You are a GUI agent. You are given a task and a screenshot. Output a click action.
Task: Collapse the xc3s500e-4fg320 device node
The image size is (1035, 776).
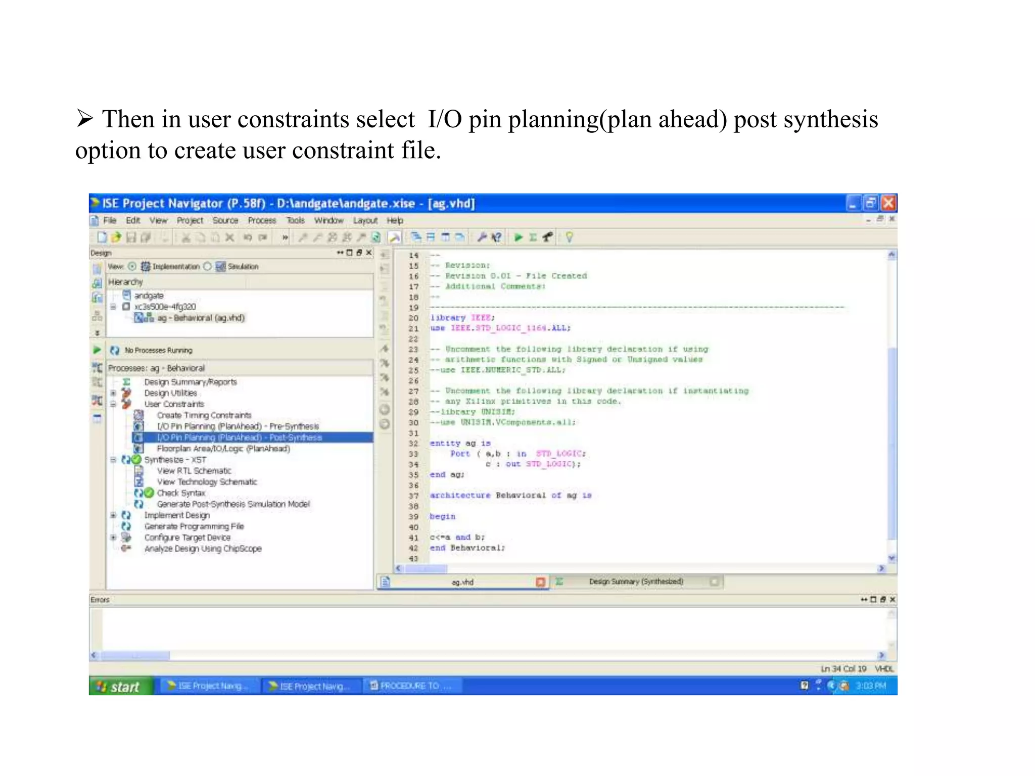pyautogui.click(x=113, y=307)
